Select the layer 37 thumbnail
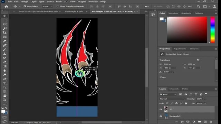The image size is (221, 124). pyautogui.click(x=166, y=109)
